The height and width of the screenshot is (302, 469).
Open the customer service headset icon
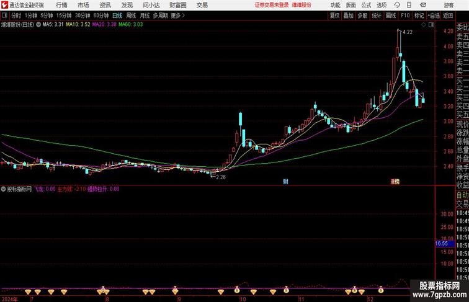coord(397,5)
